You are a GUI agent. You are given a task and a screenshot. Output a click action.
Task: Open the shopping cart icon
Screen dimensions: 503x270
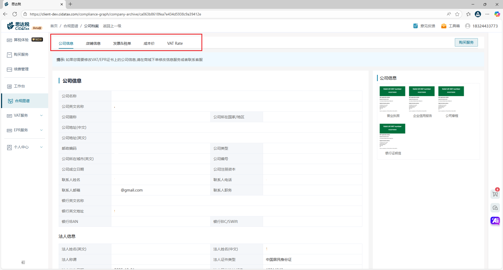pyautogui.click(x=495, y=194)
